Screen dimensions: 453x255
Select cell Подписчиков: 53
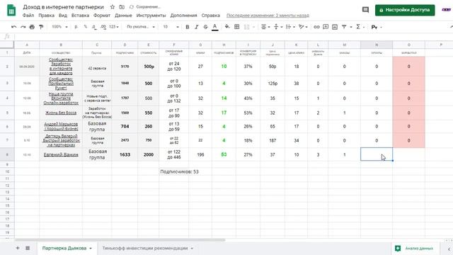pos(179,171)
